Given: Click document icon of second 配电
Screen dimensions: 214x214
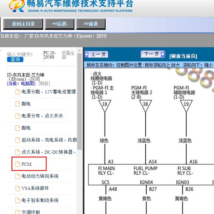Looking at the screenshot, I should click(x=18, y=128).
